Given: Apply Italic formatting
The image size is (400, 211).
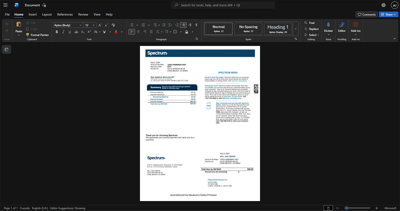Looking at the screenshot, I should 63,32.
